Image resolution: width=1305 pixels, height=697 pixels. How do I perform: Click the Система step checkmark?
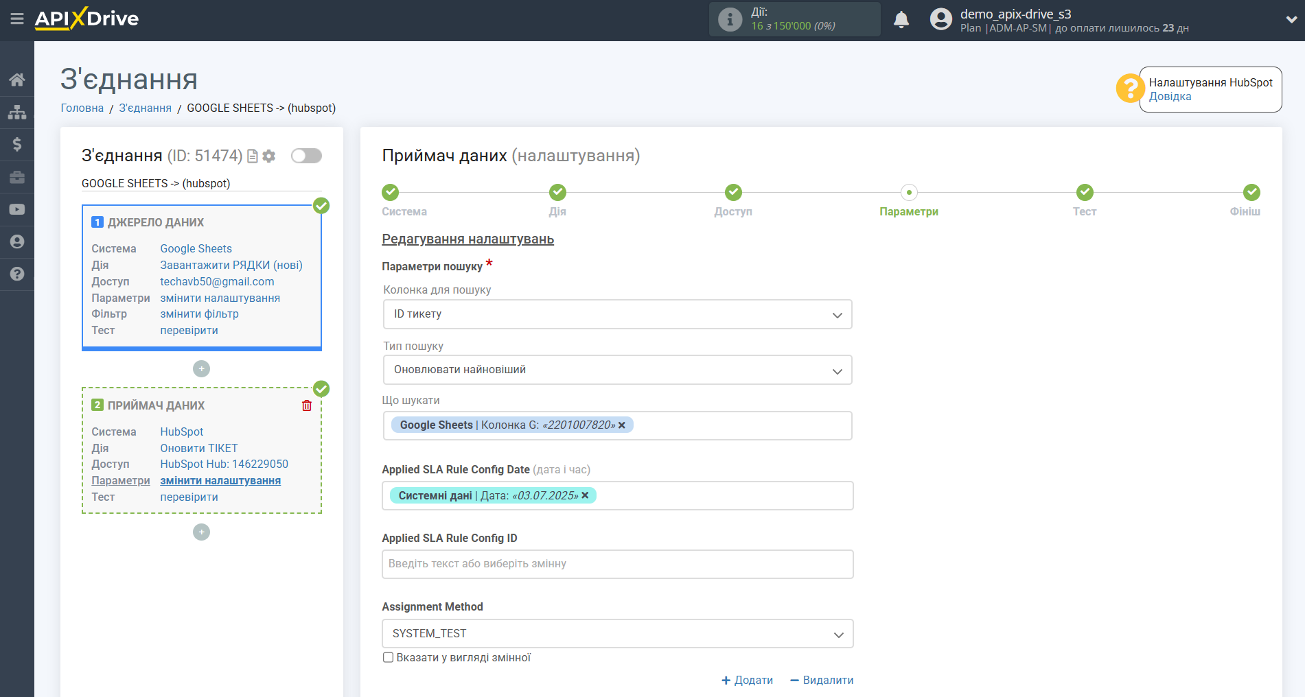(391, 192)
